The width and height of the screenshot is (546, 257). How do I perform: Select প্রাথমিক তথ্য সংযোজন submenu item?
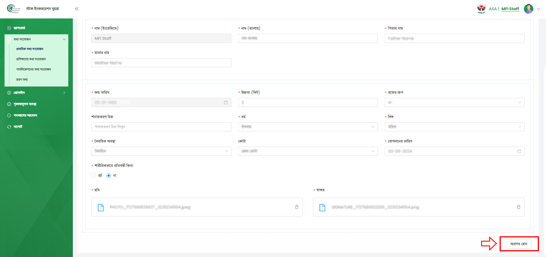(30, 49)
